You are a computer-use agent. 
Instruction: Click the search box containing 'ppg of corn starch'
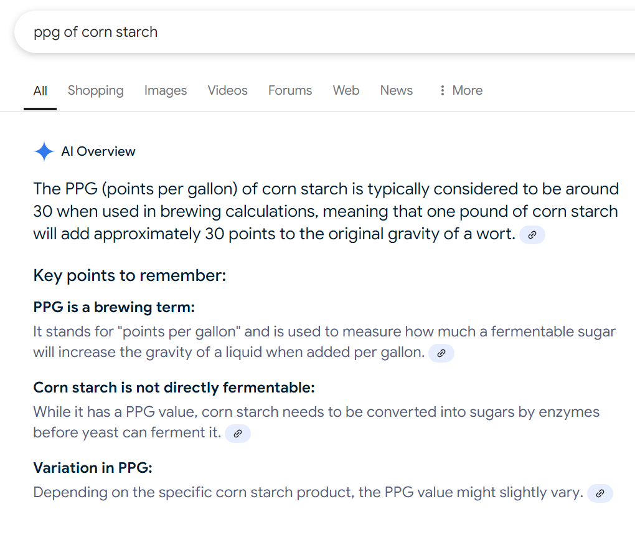tap(324, 32)
